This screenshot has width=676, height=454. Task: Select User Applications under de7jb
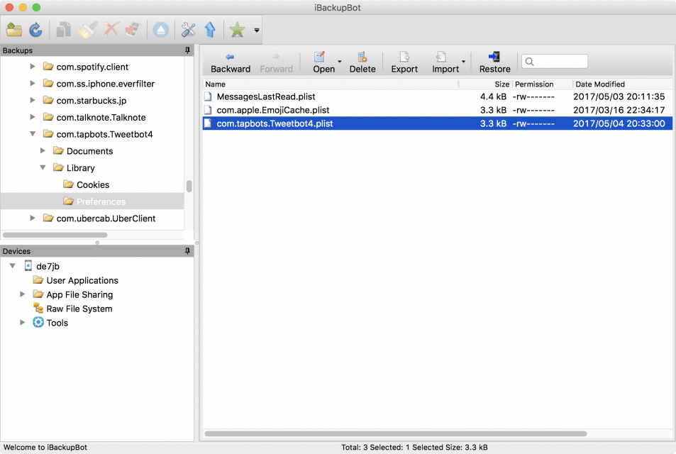pos(82,281)
